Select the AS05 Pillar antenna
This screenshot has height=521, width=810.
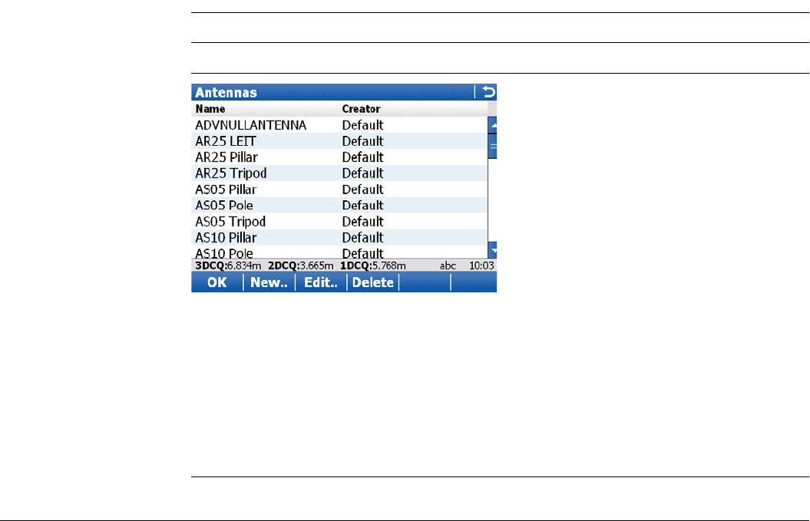coord(339,190)
